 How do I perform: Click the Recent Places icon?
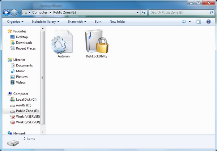(x=12, y=48)
